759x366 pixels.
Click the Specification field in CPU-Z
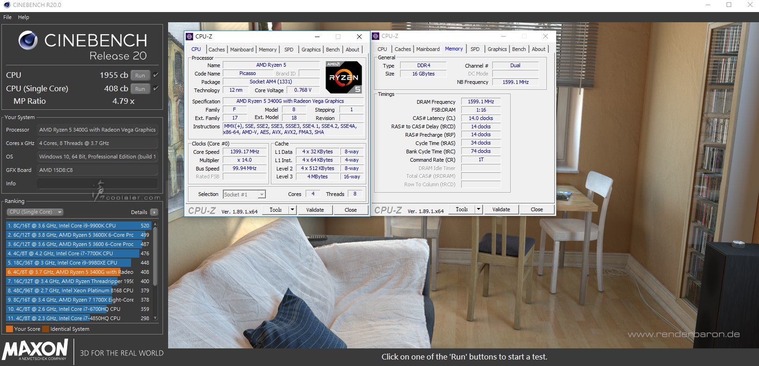293,101
